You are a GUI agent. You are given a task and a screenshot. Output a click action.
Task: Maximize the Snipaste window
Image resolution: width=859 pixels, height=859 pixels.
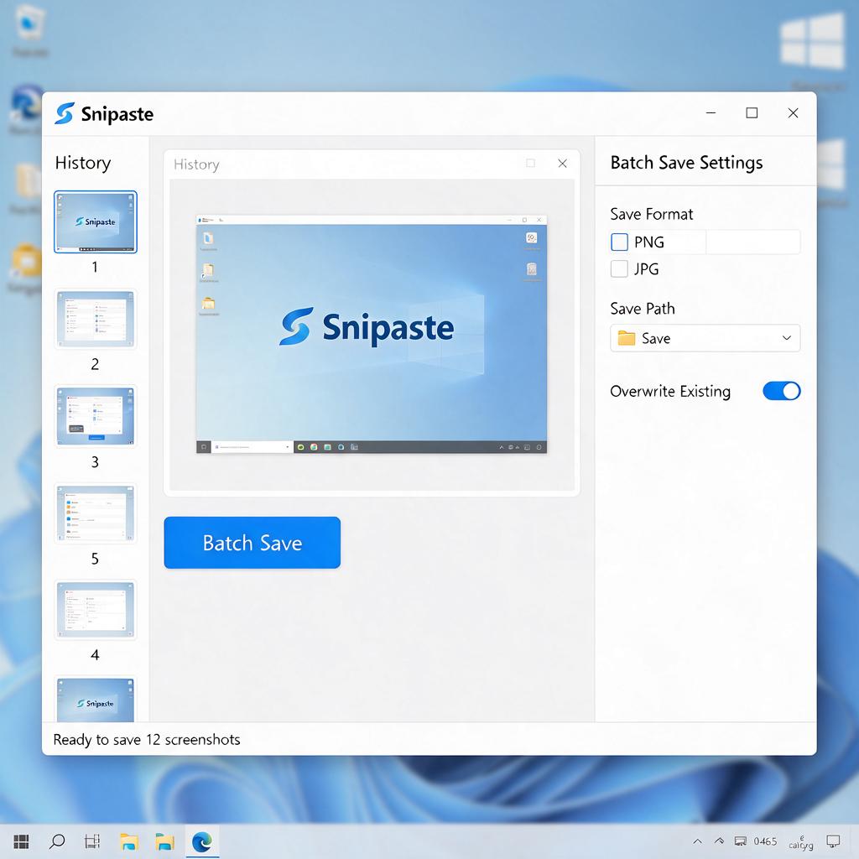pyautogui.click(x=752, y=113)
